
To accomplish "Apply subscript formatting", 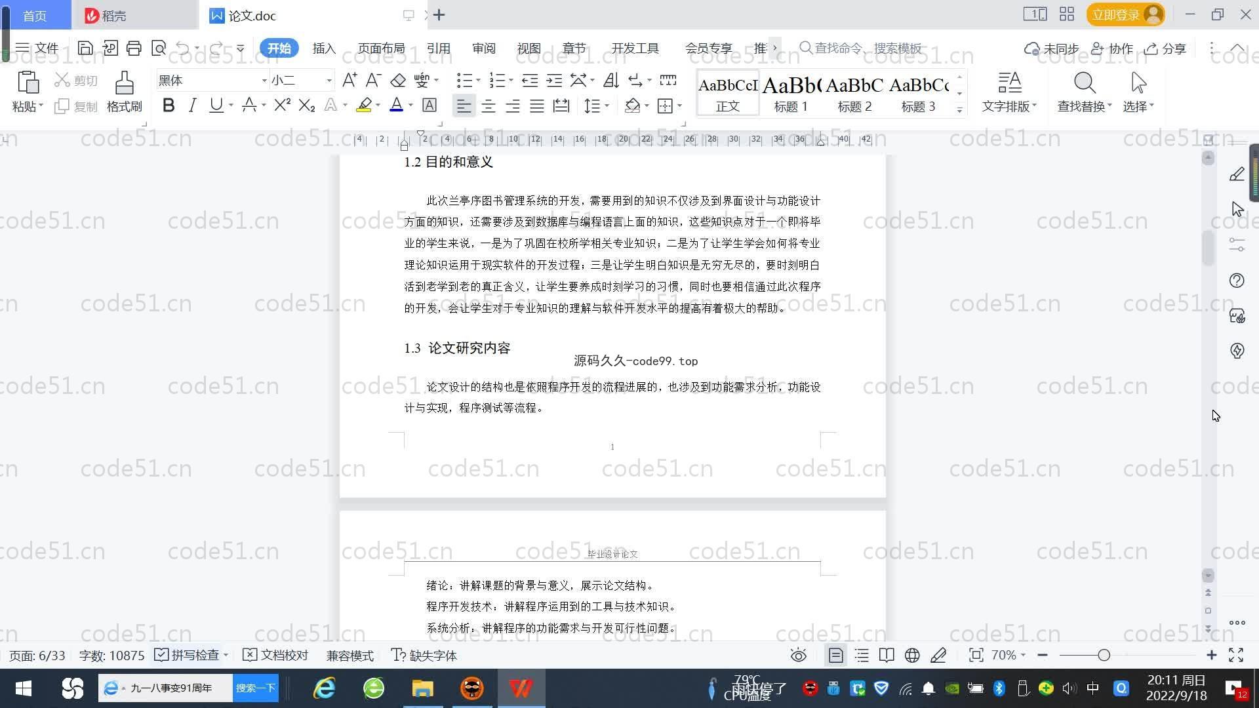I will pos(307,105).
